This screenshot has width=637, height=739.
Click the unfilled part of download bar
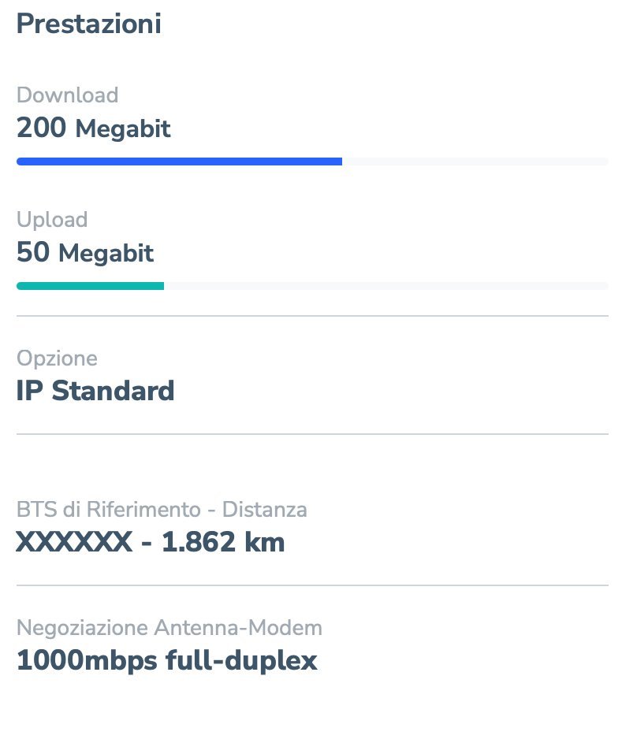[475, 162]
